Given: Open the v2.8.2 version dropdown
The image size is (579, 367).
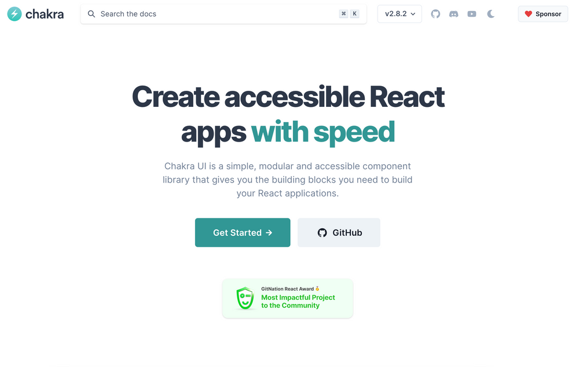Looking at the screenshot, I should [399, 13].
